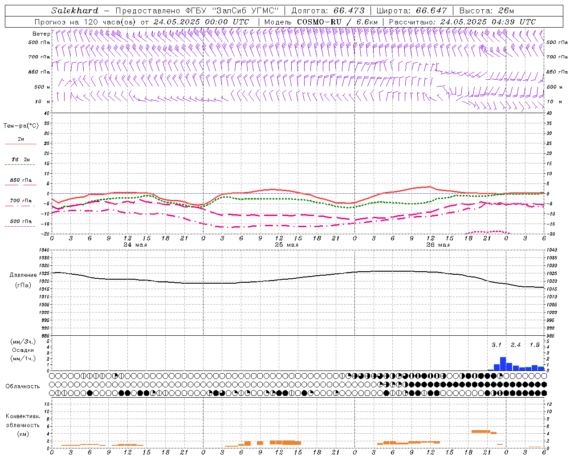Click the 1.9 precipitation total value

point(534,345)
